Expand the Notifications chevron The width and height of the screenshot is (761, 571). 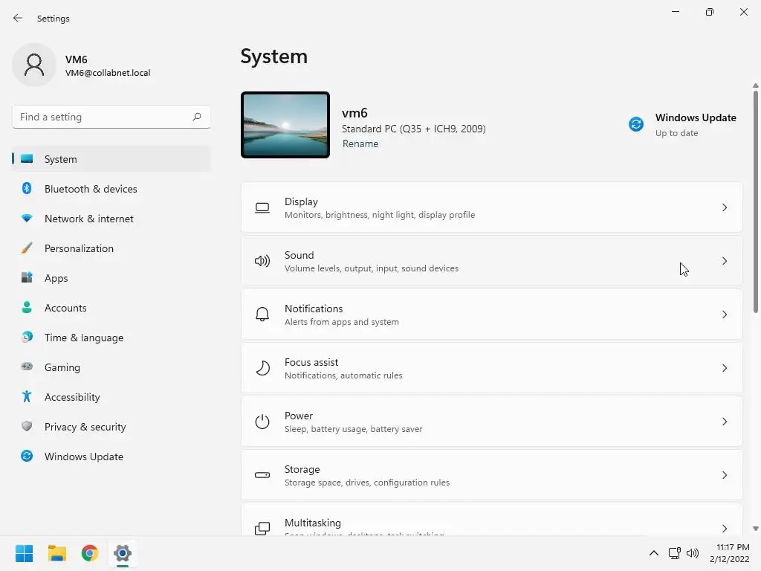(x=724, y=314)
